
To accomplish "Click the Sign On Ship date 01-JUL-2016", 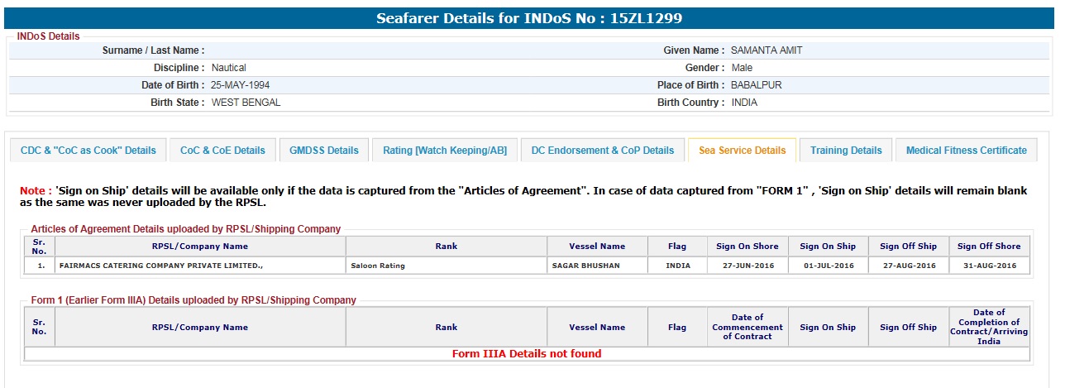I will pos(828,266).
